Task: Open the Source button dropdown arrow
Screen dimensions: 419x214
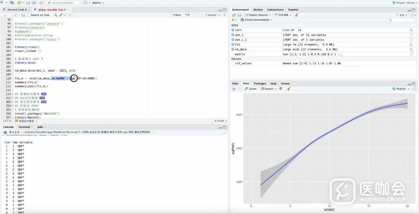Action: click(219, 15)
